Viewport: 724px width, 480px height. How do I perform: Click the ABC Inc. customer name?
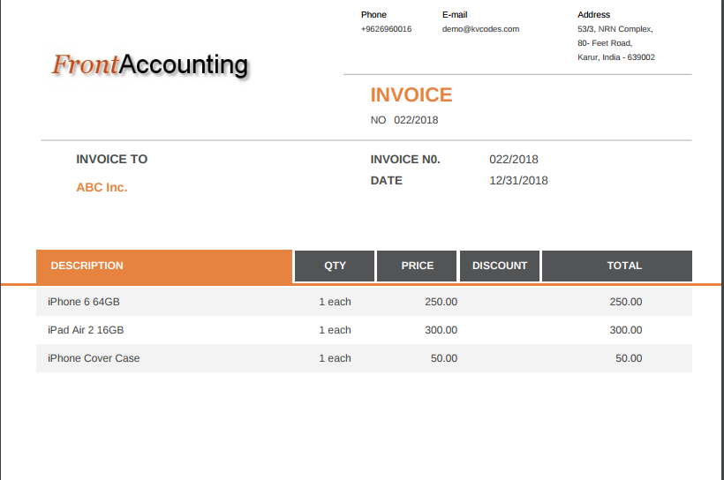coord(102,187)
